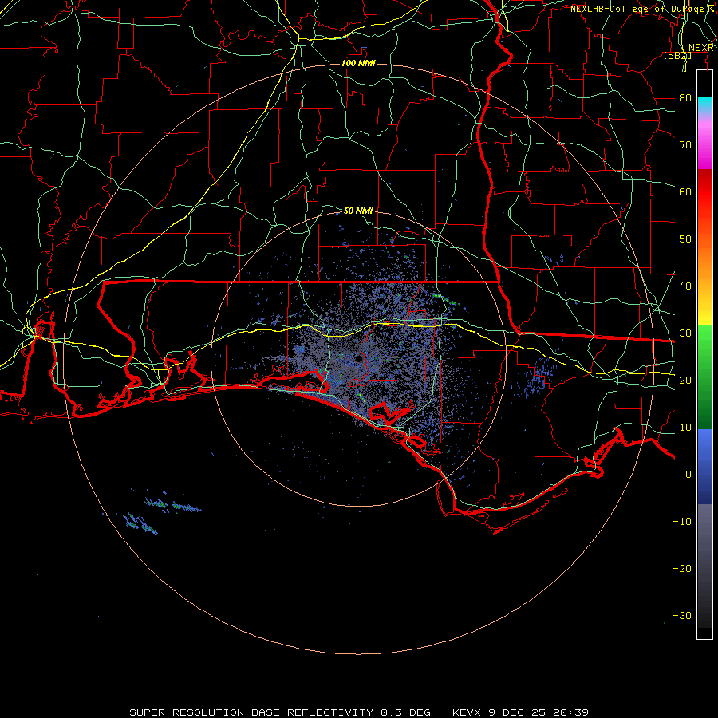This screenshot has height=718, width=718.
Task: Click the 20 value on dBZ scale
Action: tap(685, 381)
